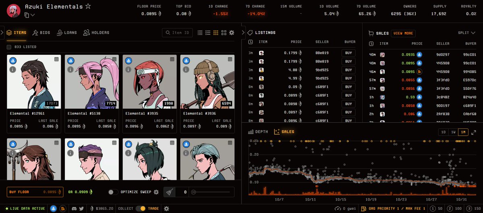Click the sweep count field showing 0

[x=182, y=192]
